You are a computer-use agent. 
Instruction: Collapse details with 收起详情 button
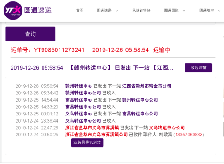point(198,68)
